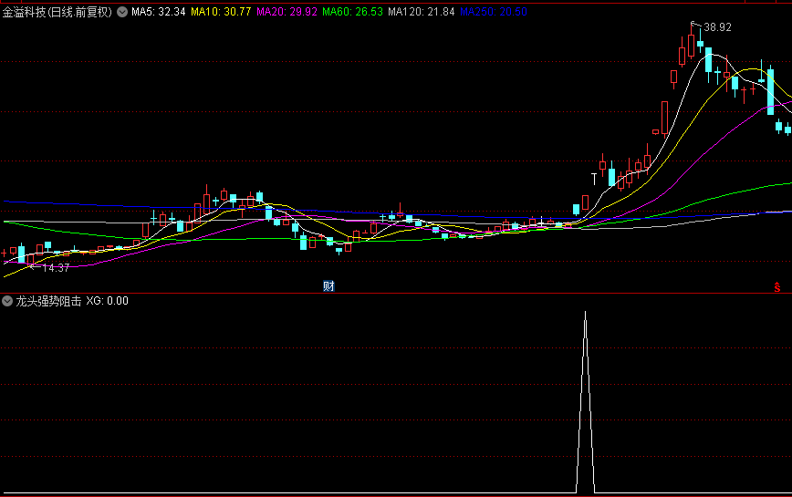Click the MA5: 32.34 label
792x497 pixels.
pos(159,12)
